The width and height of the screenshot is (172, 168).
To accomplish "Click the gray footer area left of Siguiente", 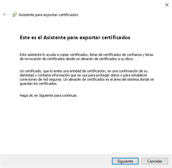I will pyautogui.click(x=56, y=161).
